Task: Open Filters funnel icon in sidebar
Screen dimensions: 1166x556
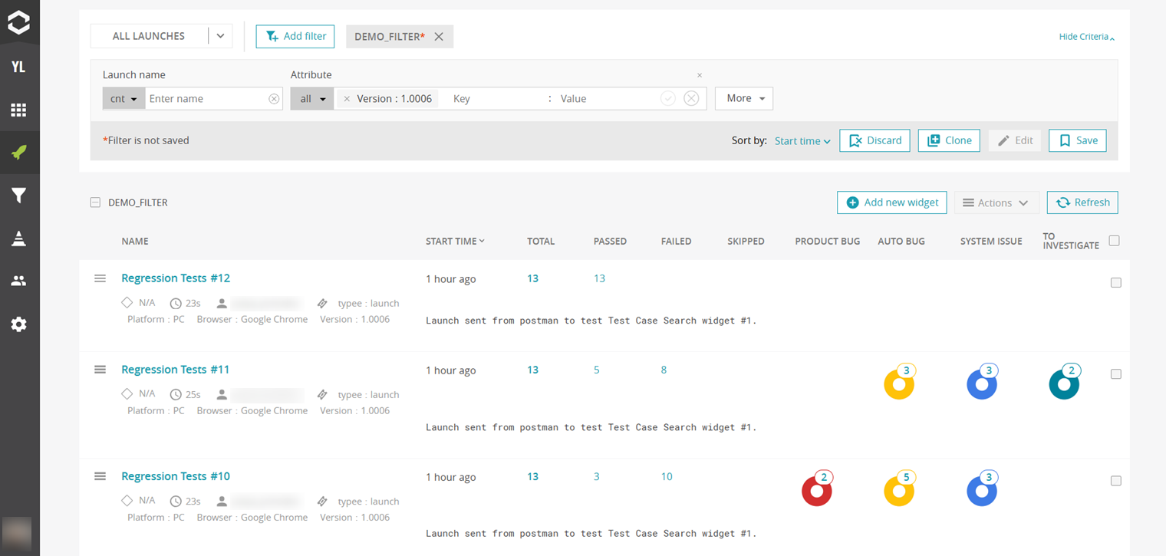Action: click(x=18, y=196)
